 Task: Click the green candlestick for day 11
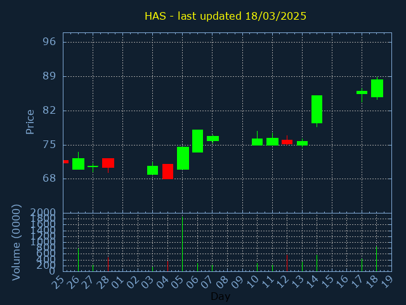pyautogui.click(x=272, y=141)
